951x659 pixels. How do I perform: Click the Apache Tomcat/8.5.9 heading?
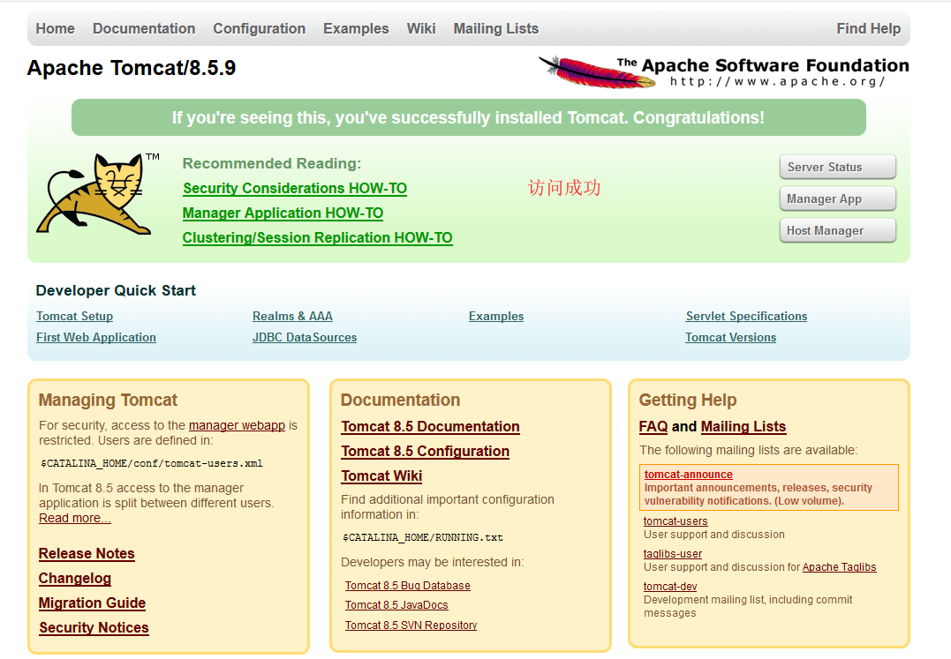(x=132, y=68)
